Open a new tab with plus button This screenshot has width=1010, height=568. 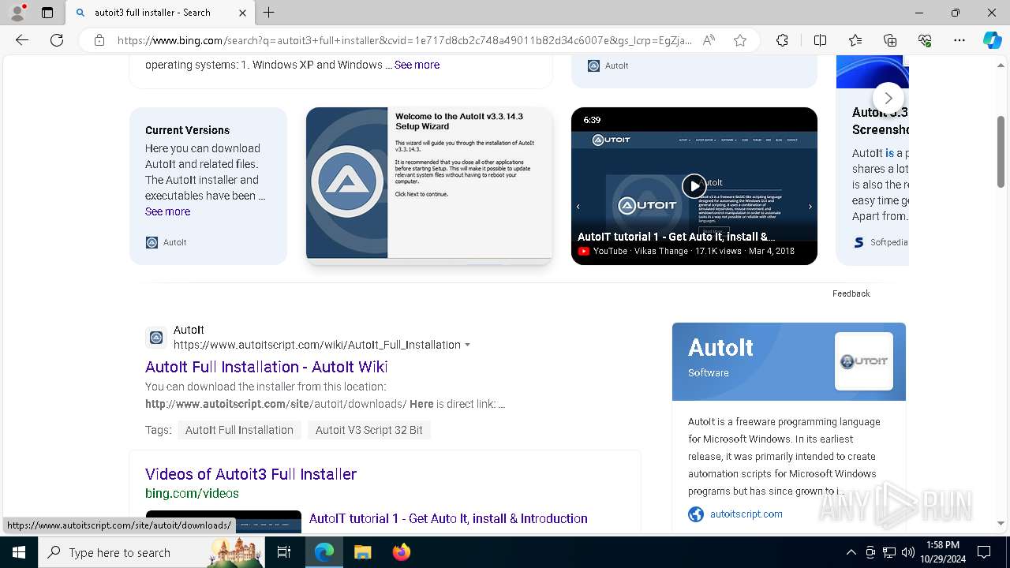[x=269, y=13]
